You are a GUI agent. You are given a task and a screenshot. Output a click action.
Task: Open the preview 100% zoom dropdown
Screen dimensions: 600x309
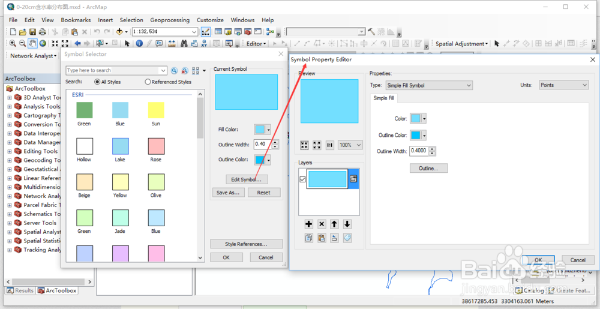[350, 145]
